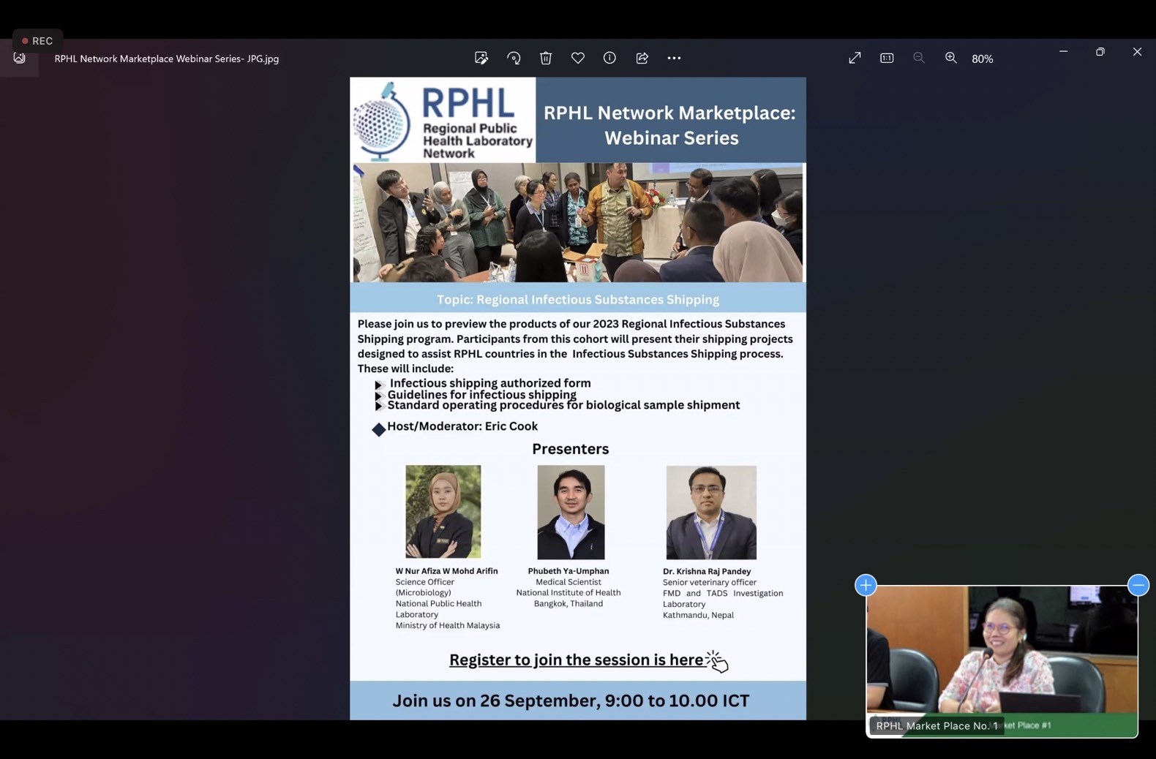
Task: Click the Host/Moderator: Eric Cook line
Action: click(x=462, y=426)
